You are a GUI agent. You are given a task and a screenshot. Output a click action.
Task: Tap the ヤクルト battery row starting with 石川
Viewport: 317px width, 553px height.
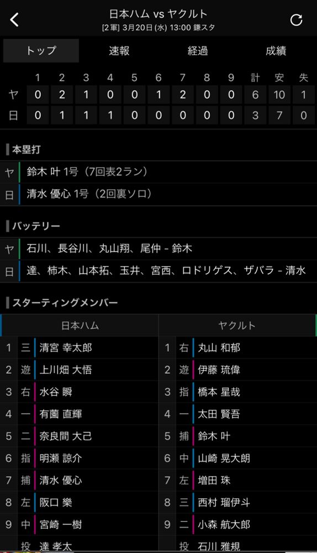click(158, 249)
